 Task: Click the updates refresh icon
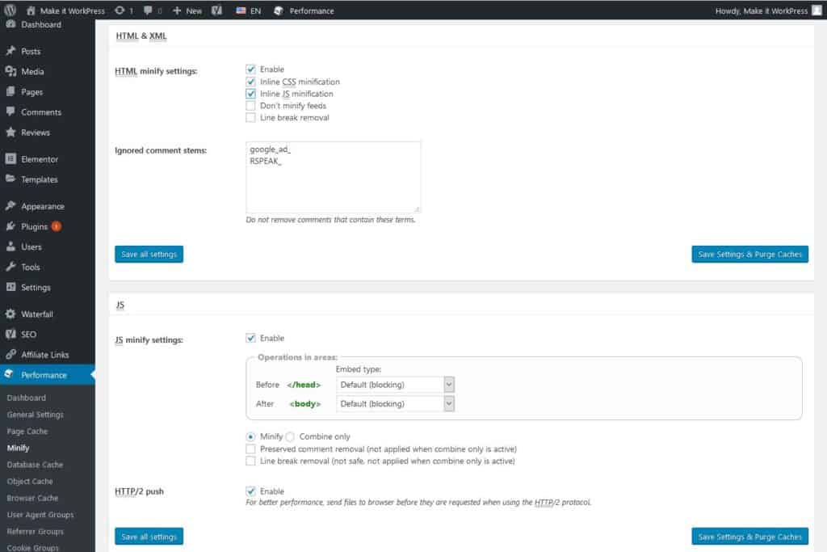120,11
